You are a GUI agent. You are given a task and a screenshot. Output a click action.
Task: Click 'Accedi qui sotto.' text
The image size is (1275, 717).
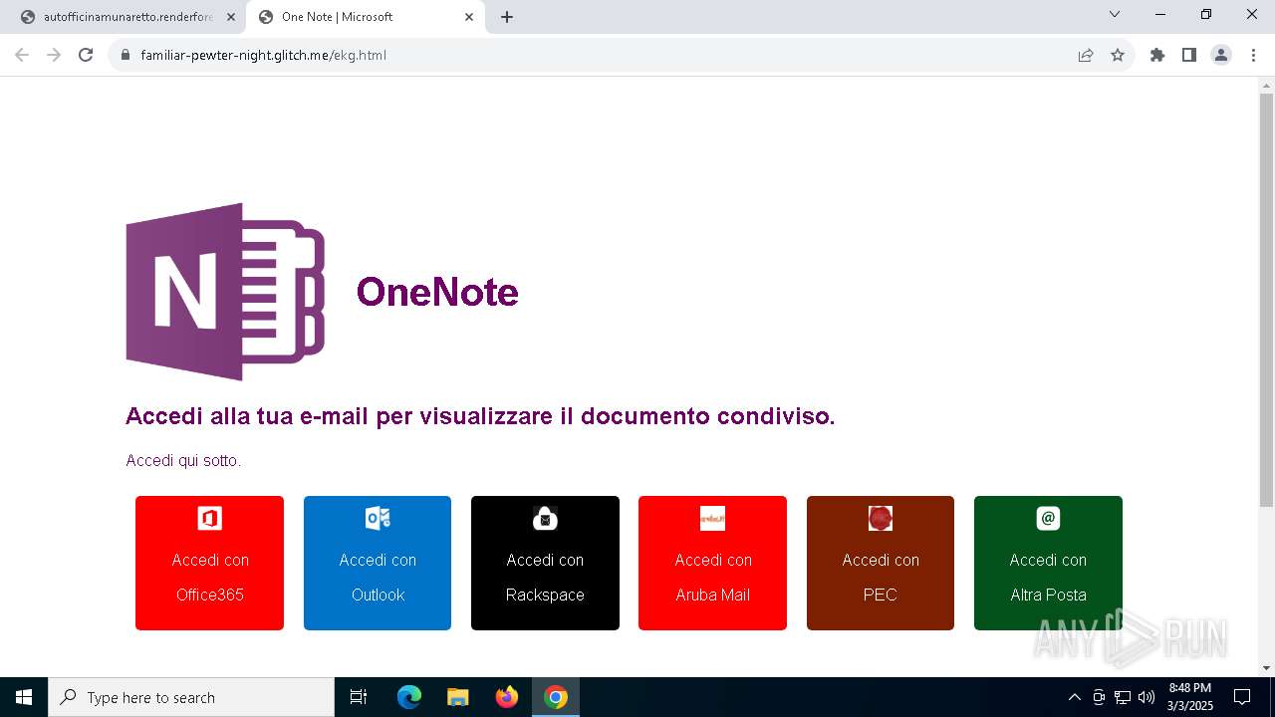coord(183,460)
